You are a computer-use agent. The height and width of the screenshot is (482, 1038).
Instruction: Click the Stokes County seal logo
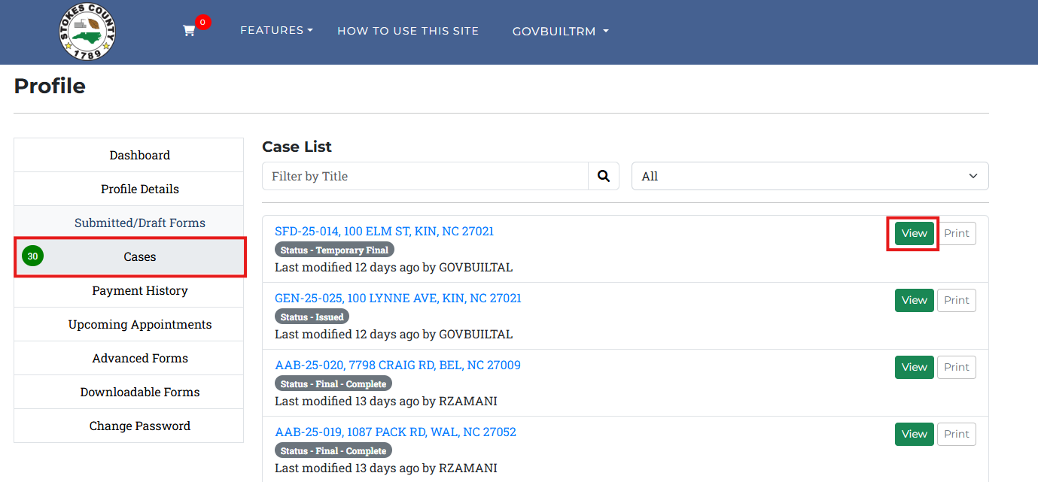pos(87,32)
